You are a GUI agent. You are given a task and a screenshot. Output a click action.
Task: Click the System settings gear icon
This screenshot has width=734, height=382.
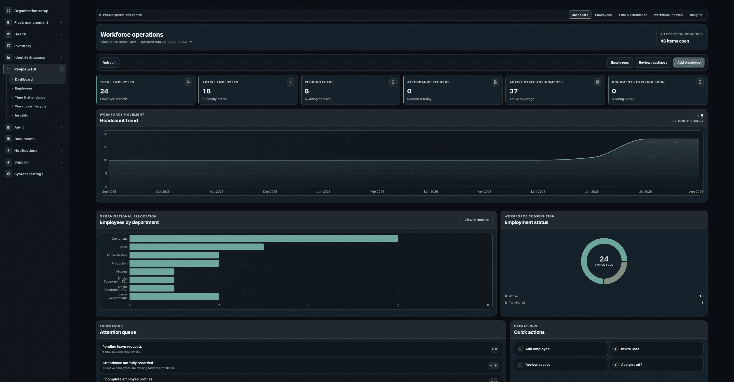(8, 174)
